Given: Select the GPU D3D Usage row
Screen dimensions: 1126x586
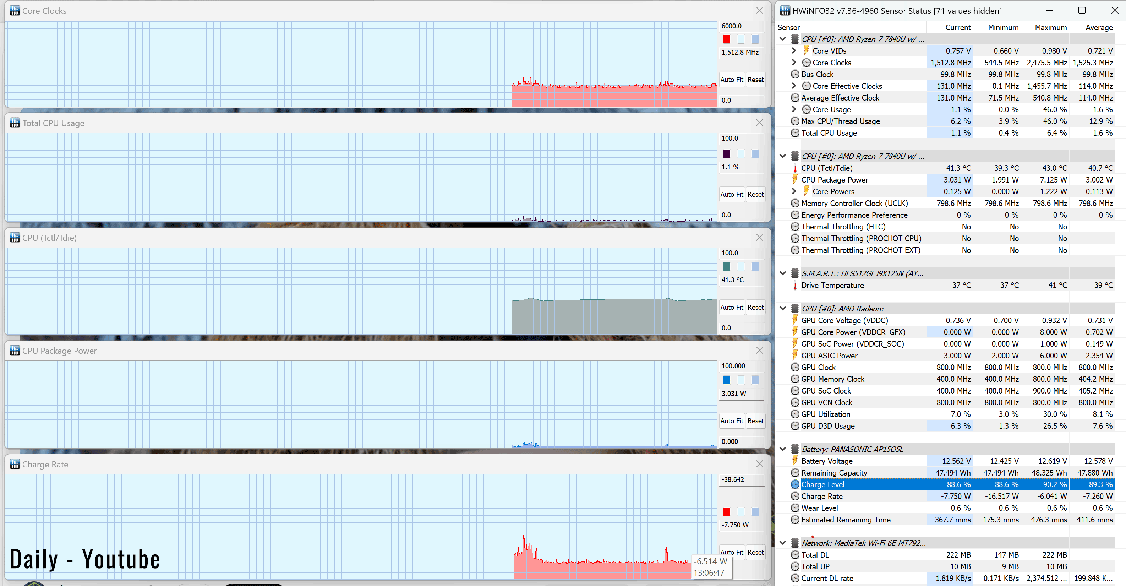Looking at the screenshot, I should 952,425.
